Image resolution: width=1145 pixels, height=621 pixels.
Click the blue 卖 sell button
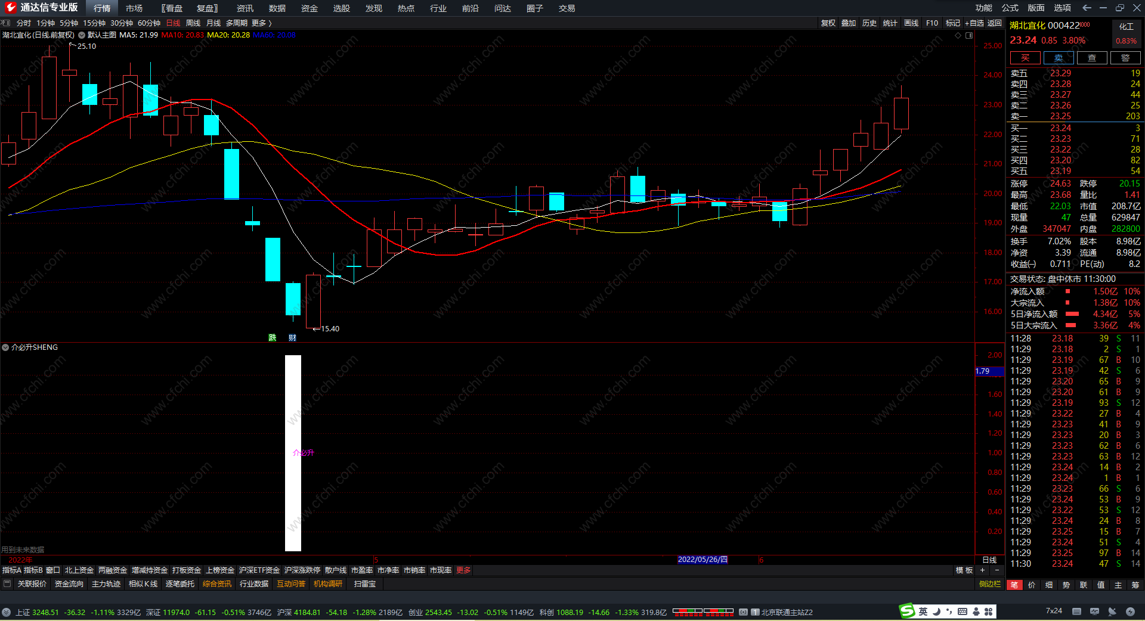(x=1059, y=58)
